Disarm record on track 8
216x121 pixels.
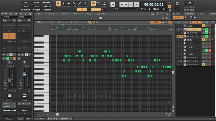(210, 50)
